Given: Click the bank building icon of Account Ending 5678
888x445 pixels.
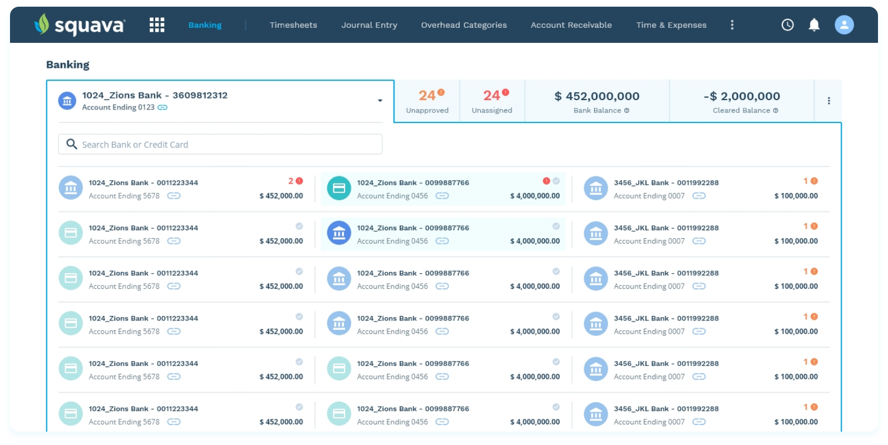Looking at the screenshot, I should pyautogui.click(x=71, y=188).
